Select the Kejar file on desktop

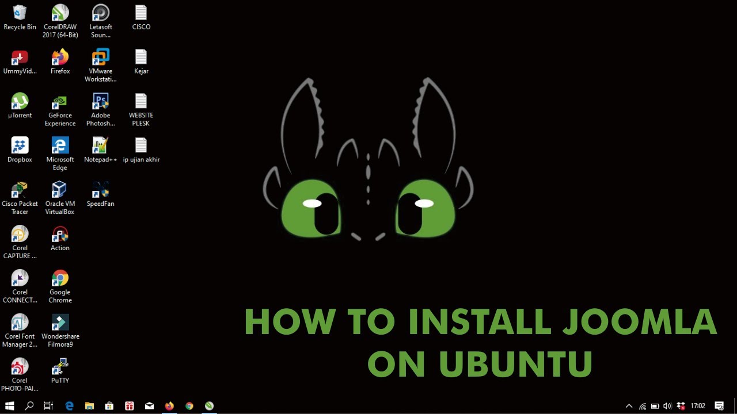pyautogui.click(x=141, y=62)
